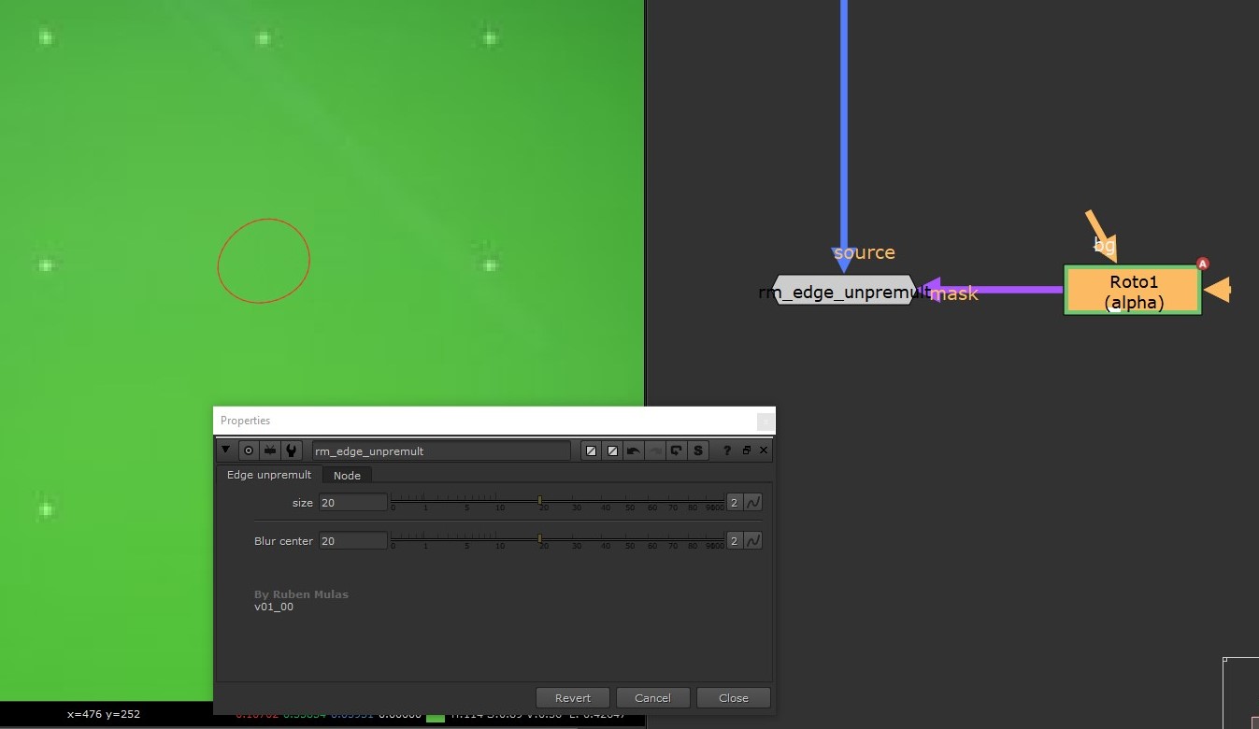Select the Roto1 node in node graph
Viewport: 1259px width, 729px height.
[x=1132, y=291]
